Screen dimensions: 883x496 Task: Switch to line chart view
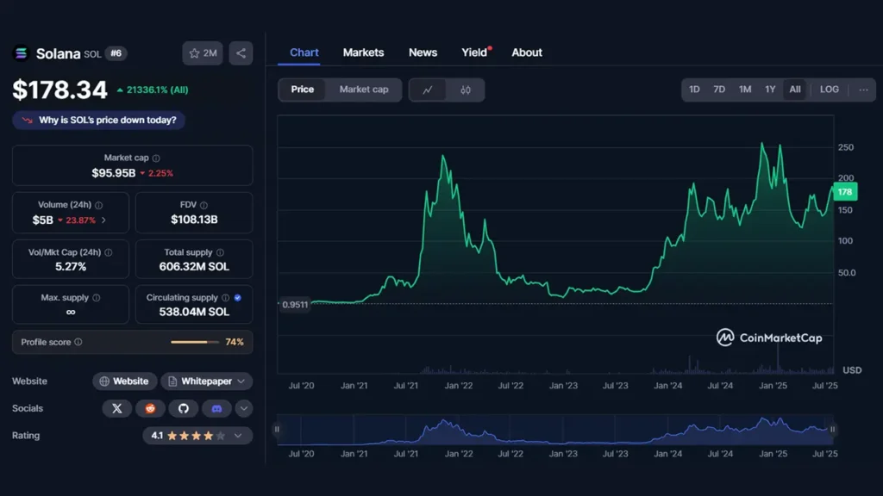(428, 90)
